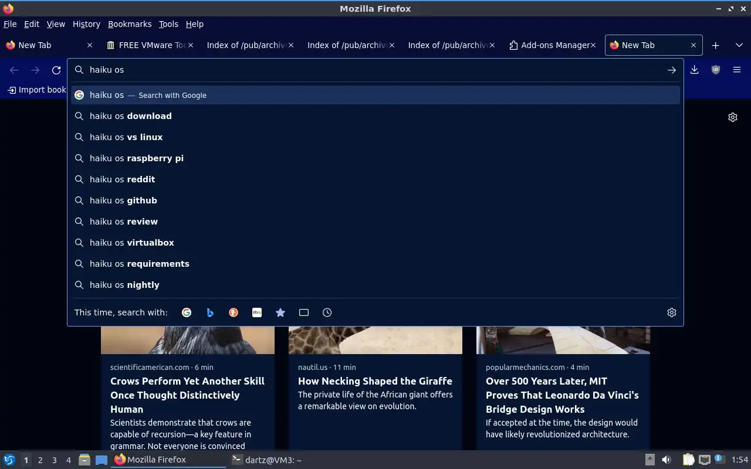Click the show desktop taskbar icon
Image resolution: width=751 pixels, height=469 pixels.
pos(102,460)
